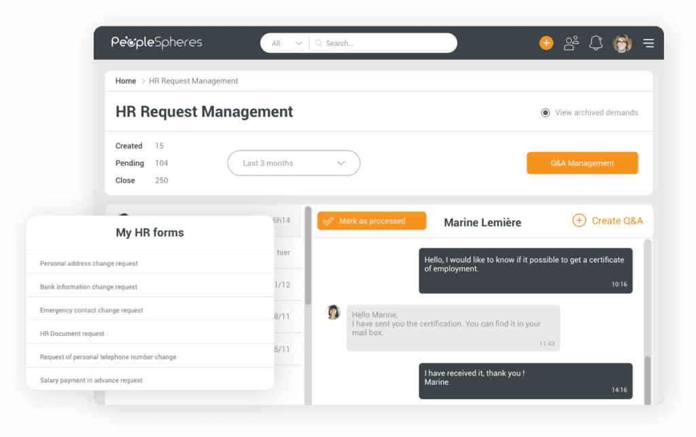
Task: Open the hamburger menu icon
Action: (648, 42)
